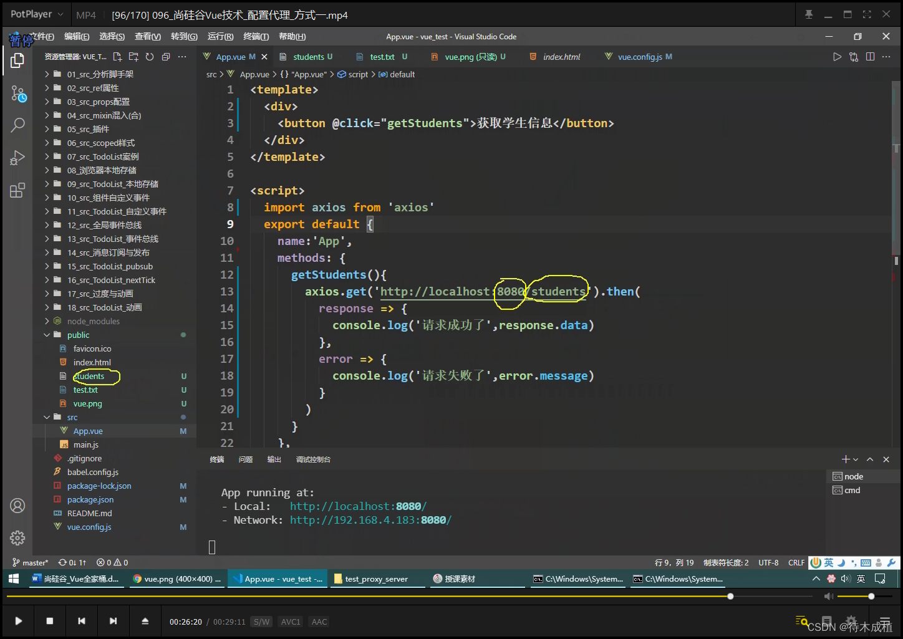Add a new terminal with plus icon
This screenshot has width=903, height=639.
click(x=846, y=459)
